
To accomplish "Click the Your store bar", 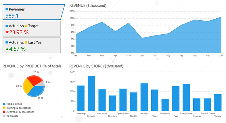I will [102, 100].
